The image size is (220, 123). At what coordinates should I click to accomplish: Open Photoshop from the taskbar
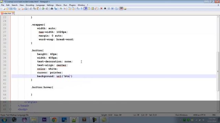(x=64, y=120)
